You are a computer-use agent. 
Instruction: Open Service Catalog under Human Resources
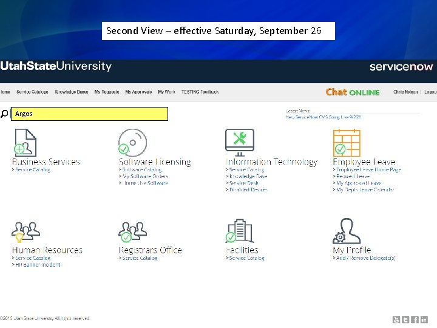[33, 258]
